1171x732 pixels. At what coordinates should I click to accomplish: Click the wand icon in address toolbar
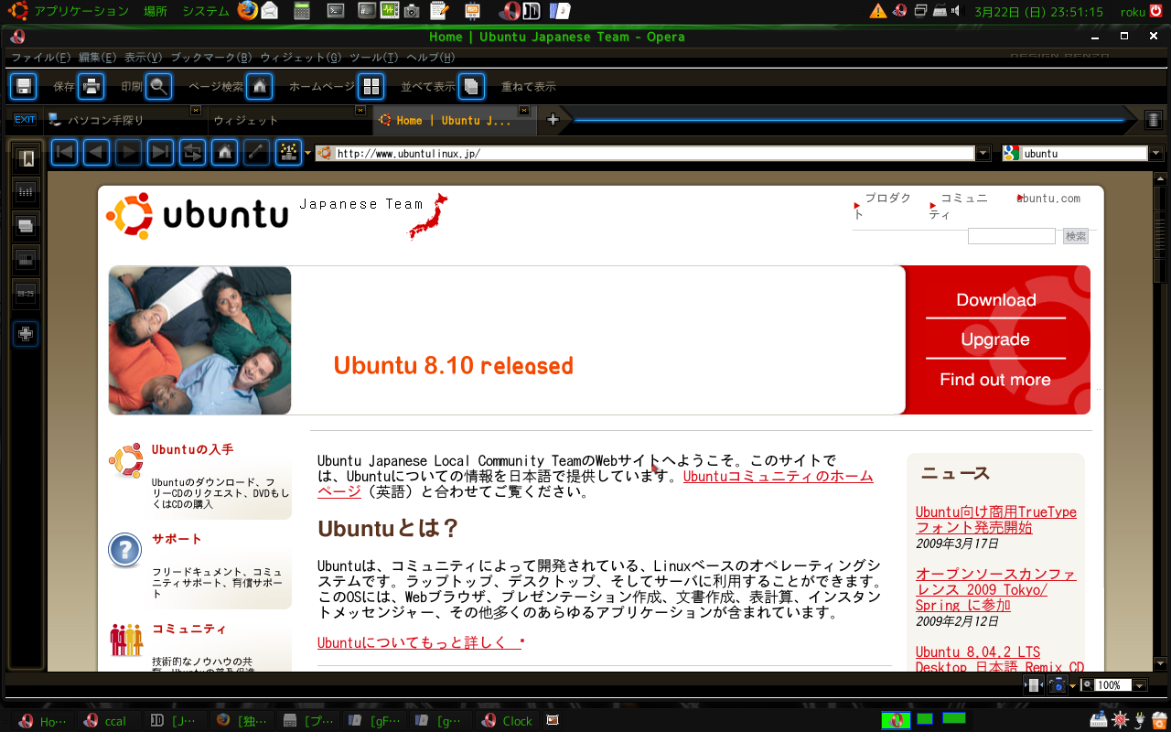[x=257, y=152]
